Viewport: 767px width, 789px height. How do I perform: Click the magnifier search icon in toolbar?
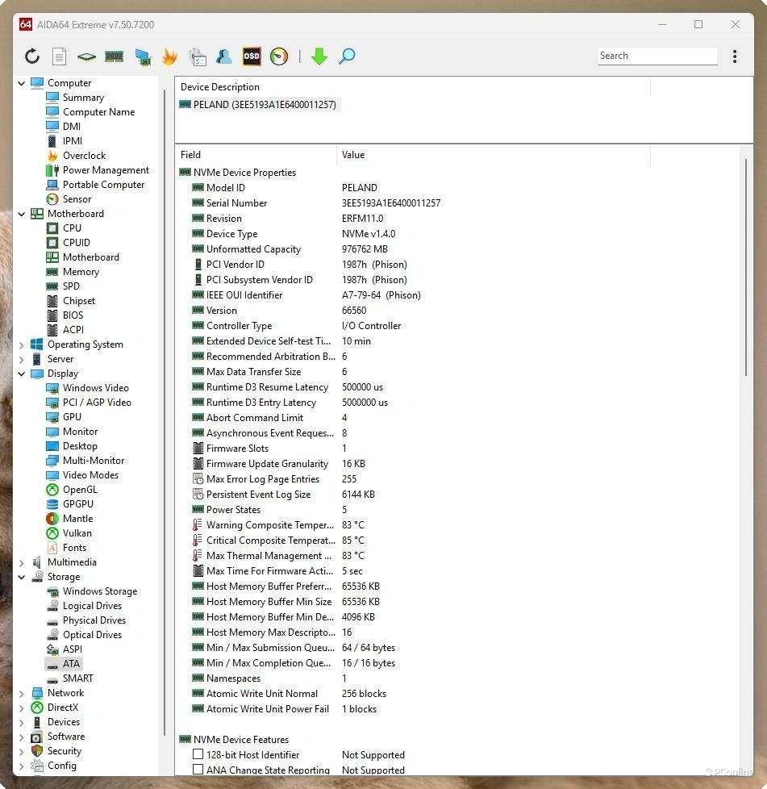coord(347,56)
